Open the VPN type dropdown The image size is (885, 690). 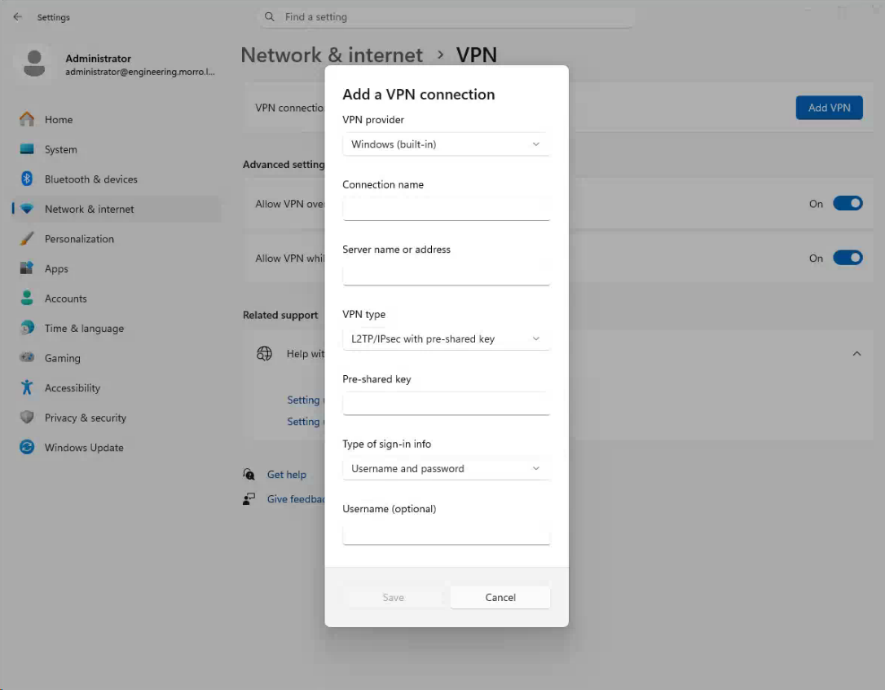click(x=446, y=338)
